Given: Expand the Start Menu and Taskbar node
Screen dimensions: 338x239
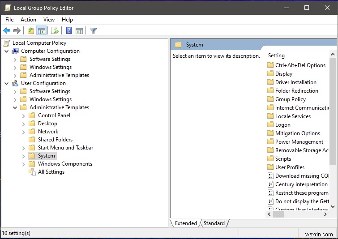Looking at the screenshot, I should tap(23, 148).
